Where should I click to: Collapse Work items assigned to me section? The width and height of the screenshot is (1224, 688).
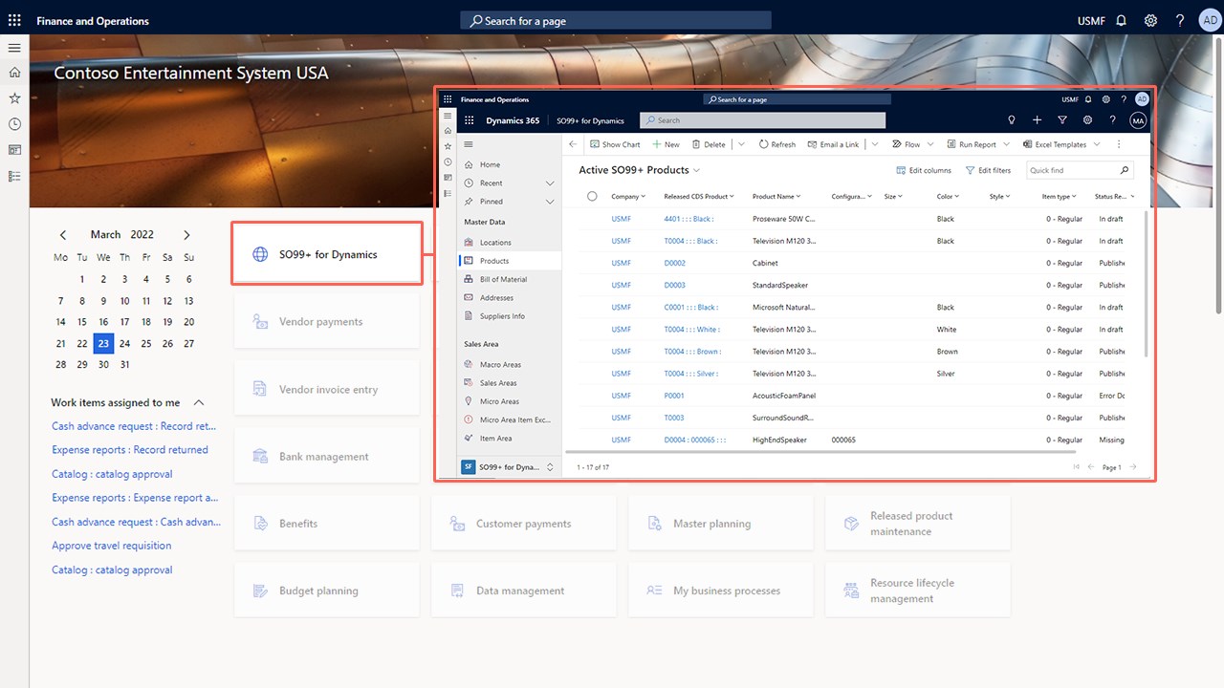[199, 403]
